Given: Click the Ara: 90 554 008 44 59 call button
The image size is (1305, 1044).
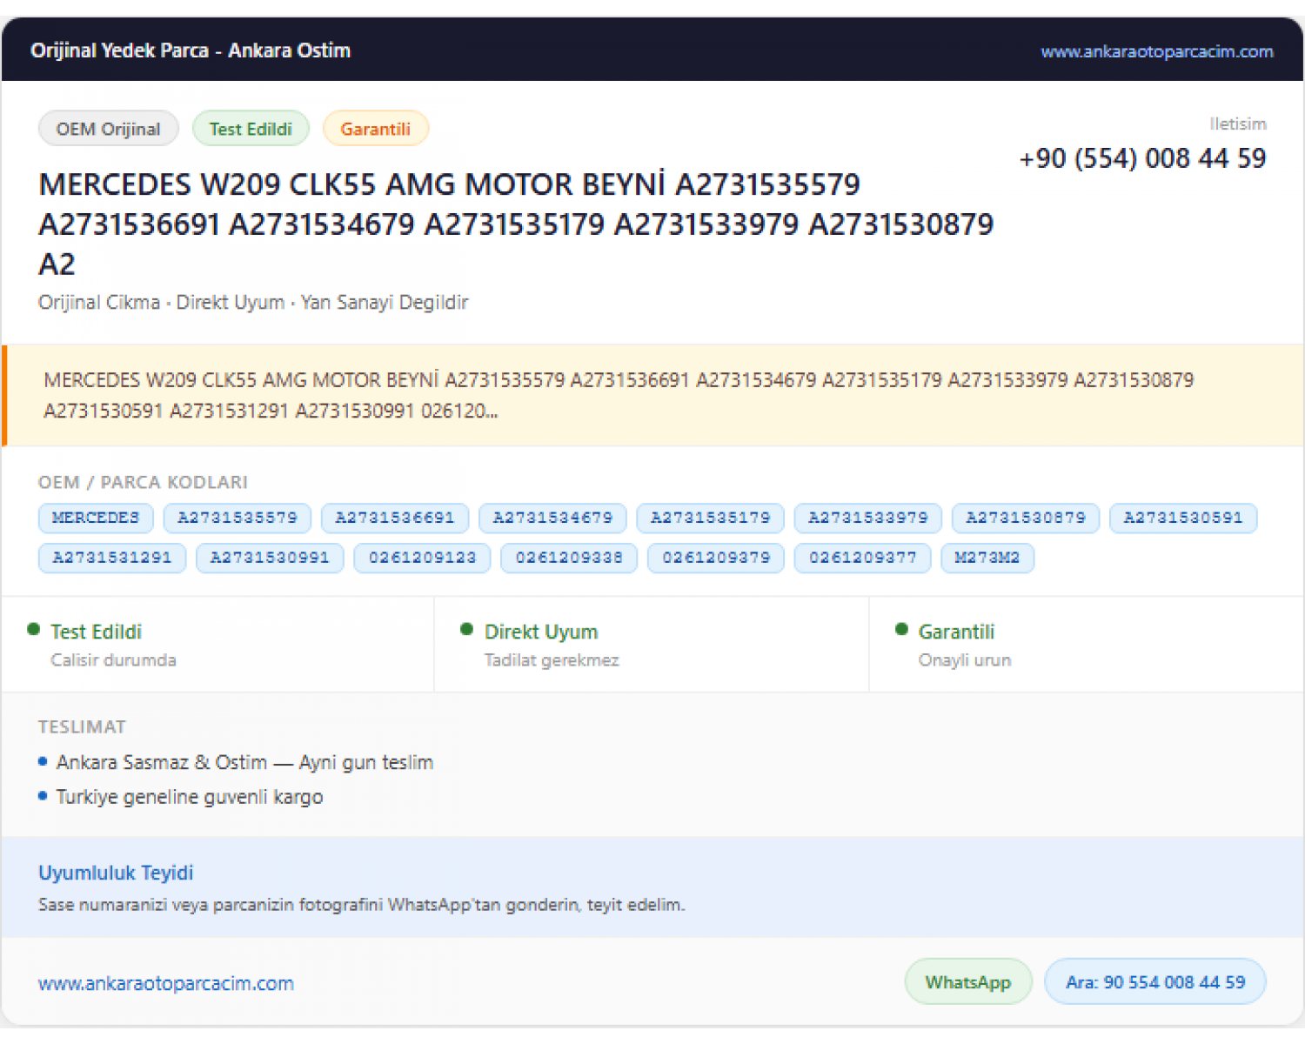Looking at the screenshot, I should [1155, 982].
